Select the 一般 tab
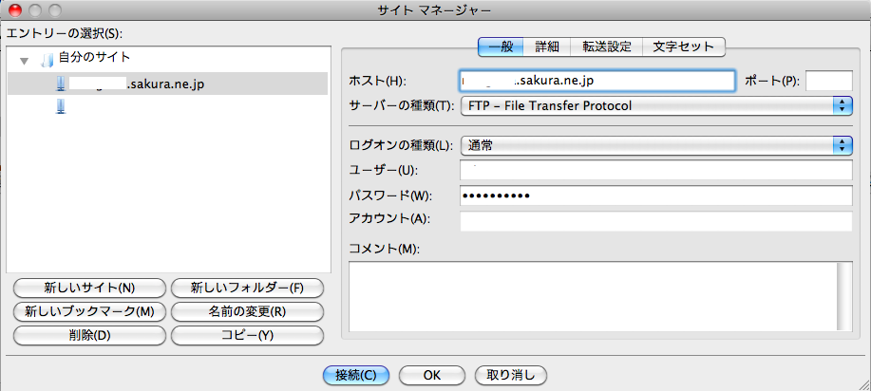 (501, 46)
